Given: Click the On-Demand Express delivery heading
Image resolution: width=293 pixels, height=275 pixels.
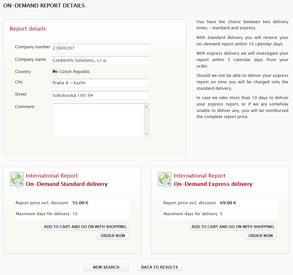Looking at the screenshot, I should tap(213, 184).
